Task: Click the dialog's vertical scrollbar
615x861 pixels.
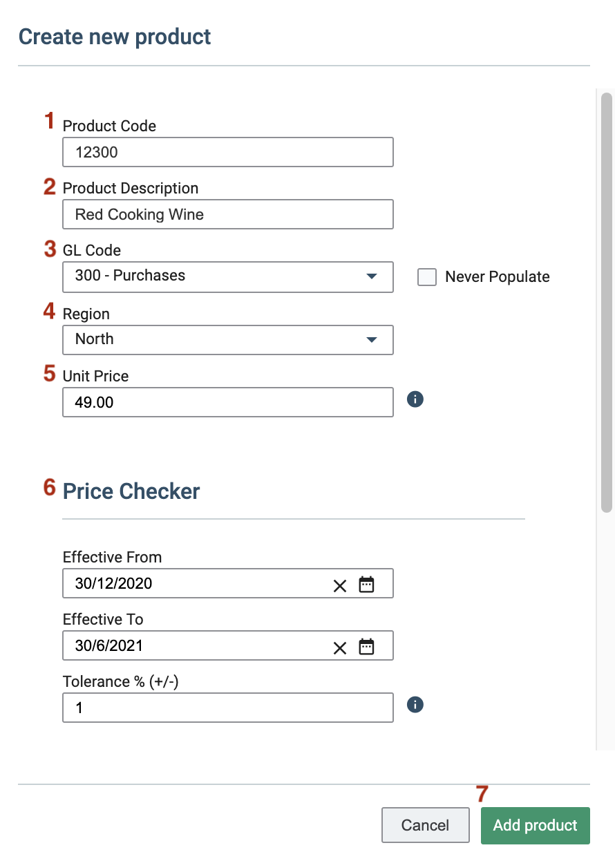Action: [x=606, y=303]
